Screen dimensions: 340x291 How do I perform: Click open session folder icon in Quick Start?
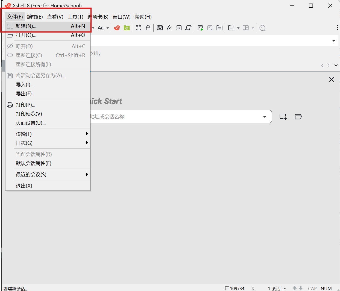tap(298, 117)
